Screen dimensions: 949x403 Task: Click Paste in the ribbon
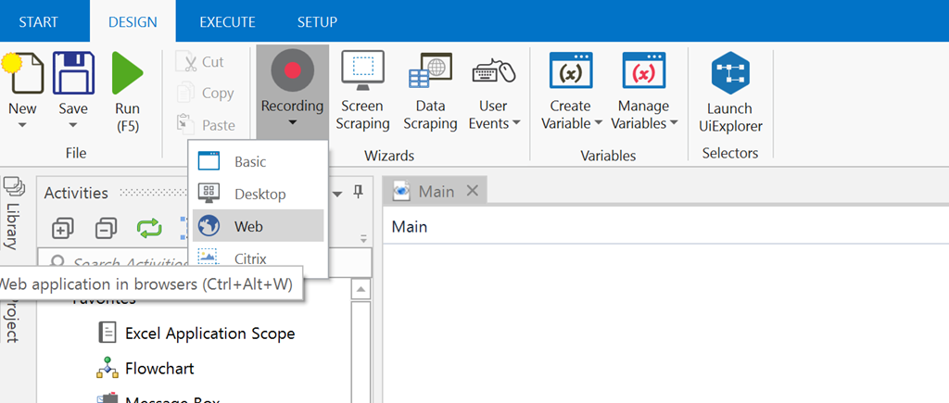pyautogui.click(x=206, y=125)
